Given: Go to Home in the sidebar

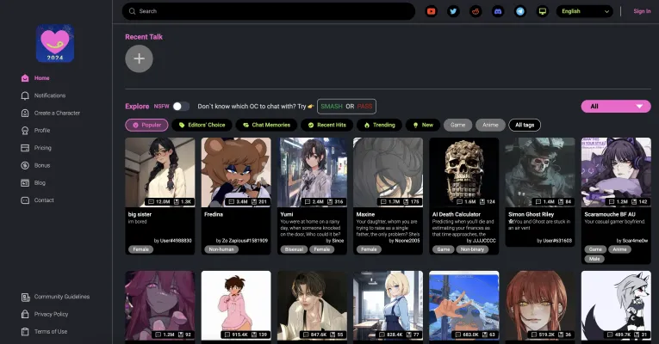Looking at the screenshot, I should coord(41,78).
